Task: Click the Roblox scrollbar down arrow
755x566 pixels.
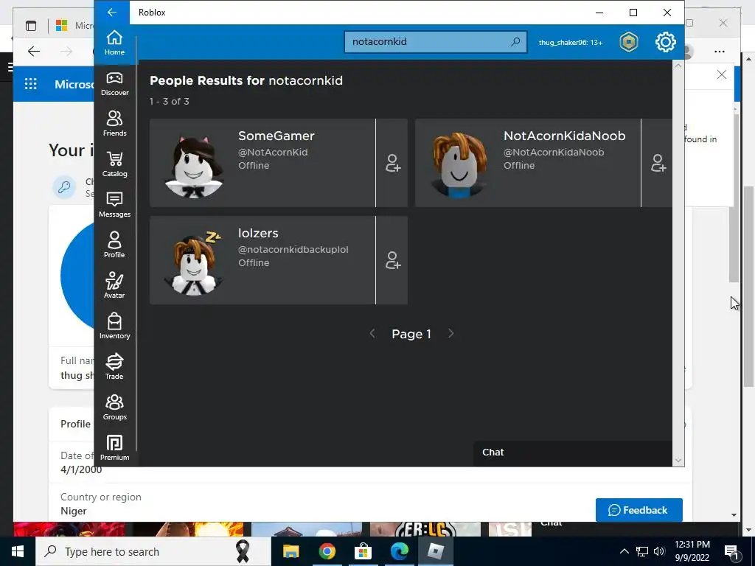Action: coord(678,461)
